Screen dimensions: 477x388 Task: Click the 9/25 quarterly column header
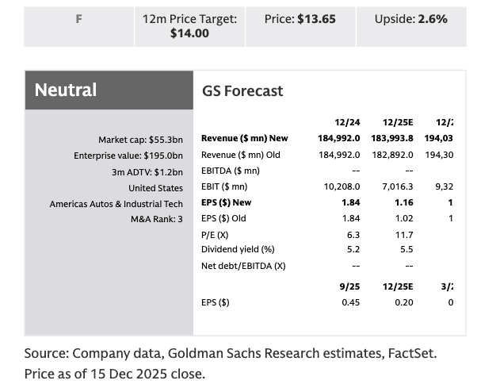tap(349, 286)
